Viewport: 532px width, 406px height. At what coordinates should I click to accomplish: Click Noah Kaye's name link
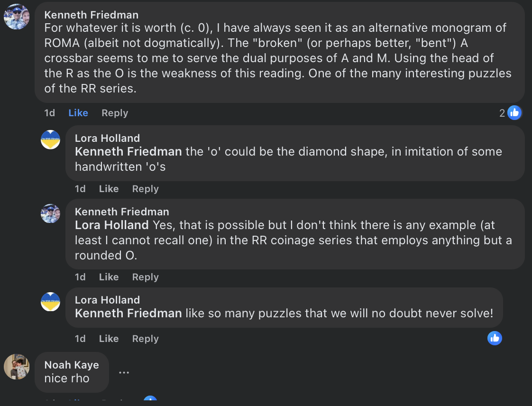(x=72, y=365)
